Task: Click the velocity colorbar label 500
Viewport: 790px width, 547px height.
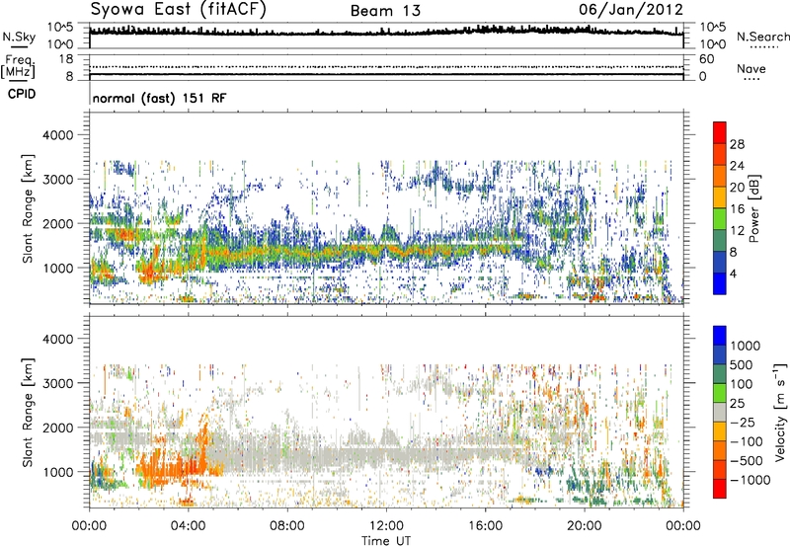Action: click(x=742, y=365)
